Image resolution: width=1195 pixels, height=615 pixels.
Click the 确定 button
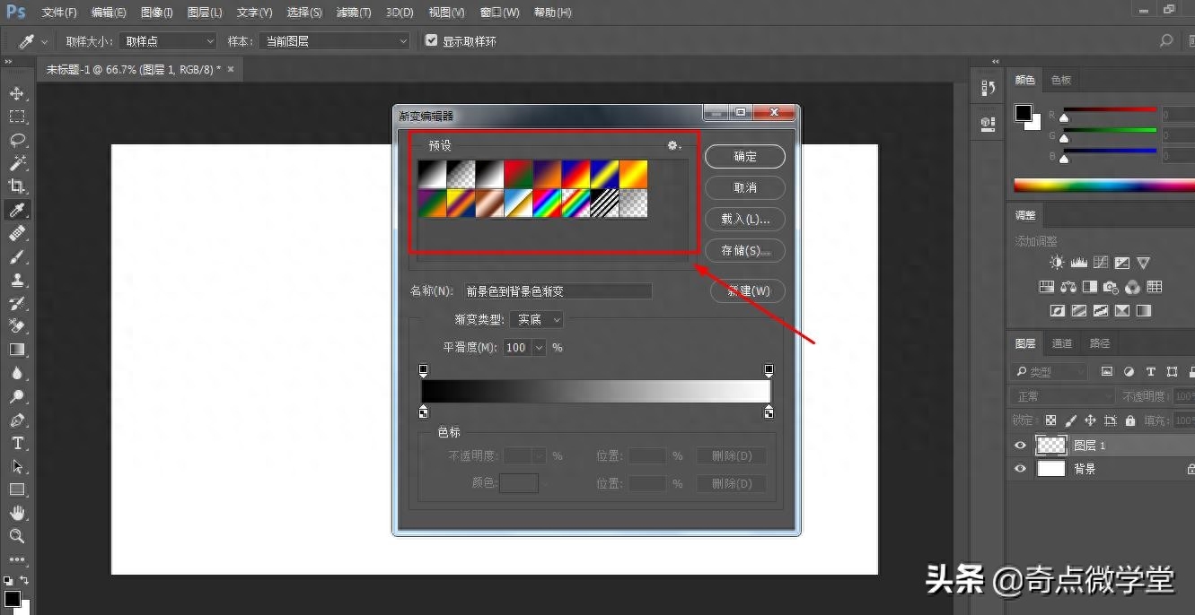(x=745, y=156)
